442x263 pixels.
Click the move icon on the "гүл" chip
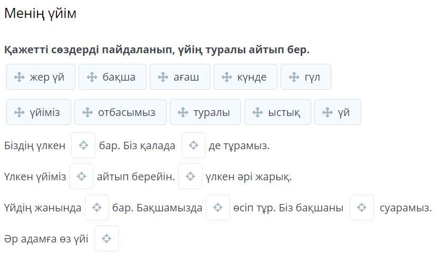[x=294, y=77]
